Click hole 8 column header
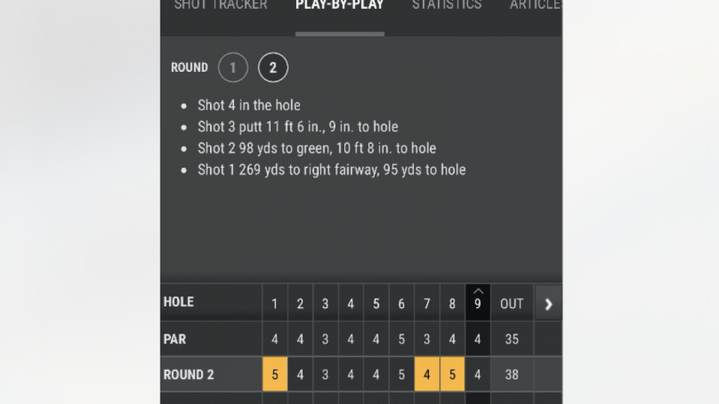This screenshot has height=404, width=719. coord(452,303)
